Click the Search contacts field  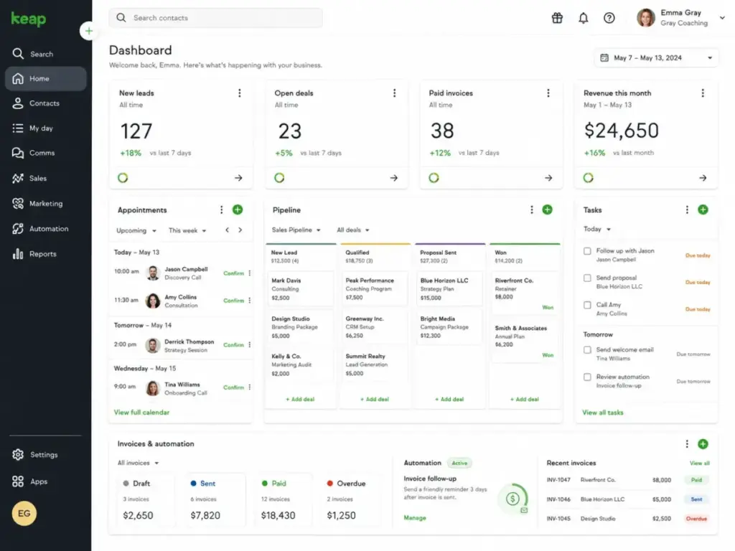(215, 18)
